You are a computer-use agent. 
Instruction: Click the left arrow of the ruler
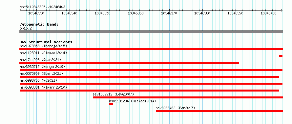point(20,10)
